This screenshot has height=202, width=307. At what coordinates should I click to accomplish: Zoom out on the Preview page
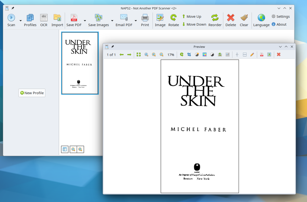pos(162,54)
